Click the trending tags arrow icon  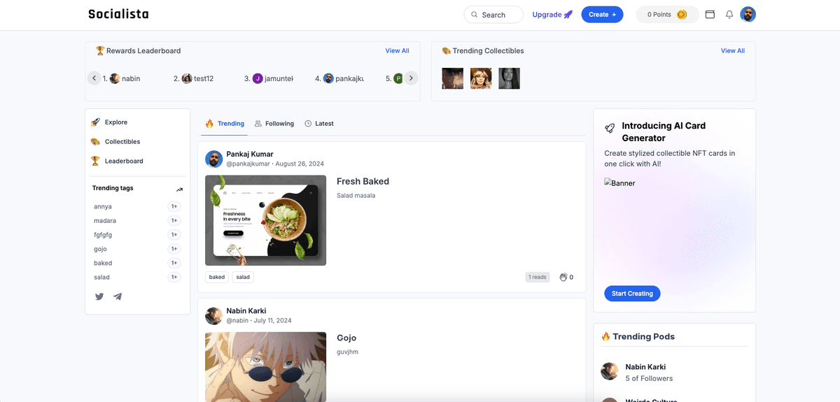(179, 189)
